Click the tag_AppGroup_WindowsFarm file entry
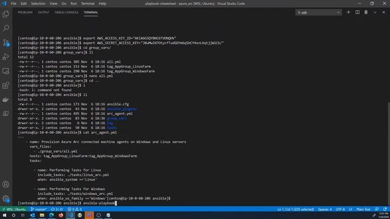The width and height of the screenshot is (390, 219). coord(130,71)
